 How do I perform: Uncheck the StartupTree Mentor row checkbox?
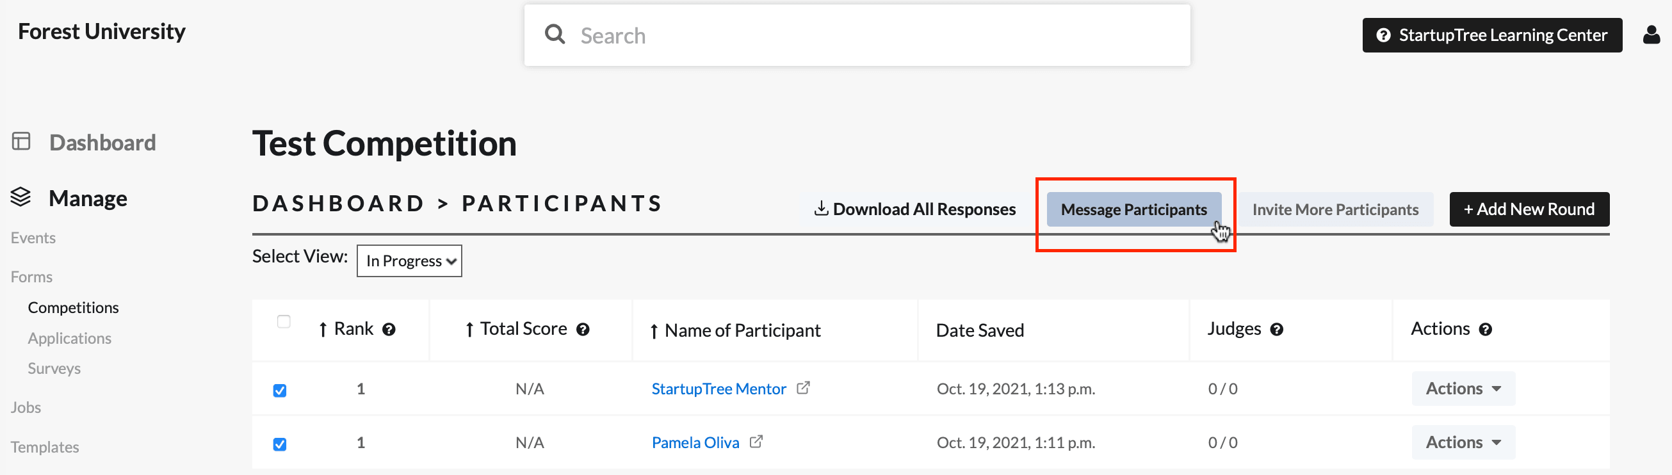[280, 390]
